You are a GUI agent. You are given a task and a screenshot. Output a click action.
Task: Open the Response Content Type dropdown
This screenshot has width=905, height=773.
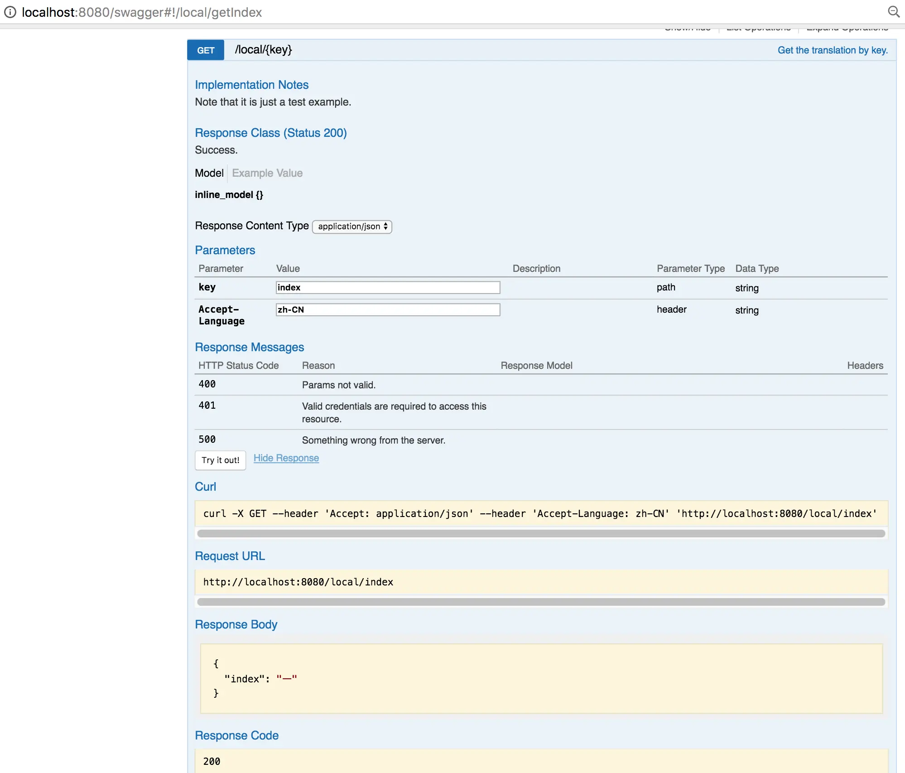[x=352, y=227]
